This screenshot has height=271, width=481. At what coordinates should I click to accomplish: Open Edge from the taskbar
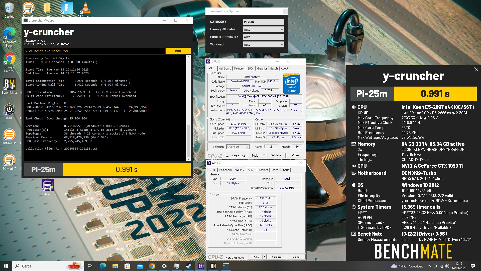pos(103,266)
